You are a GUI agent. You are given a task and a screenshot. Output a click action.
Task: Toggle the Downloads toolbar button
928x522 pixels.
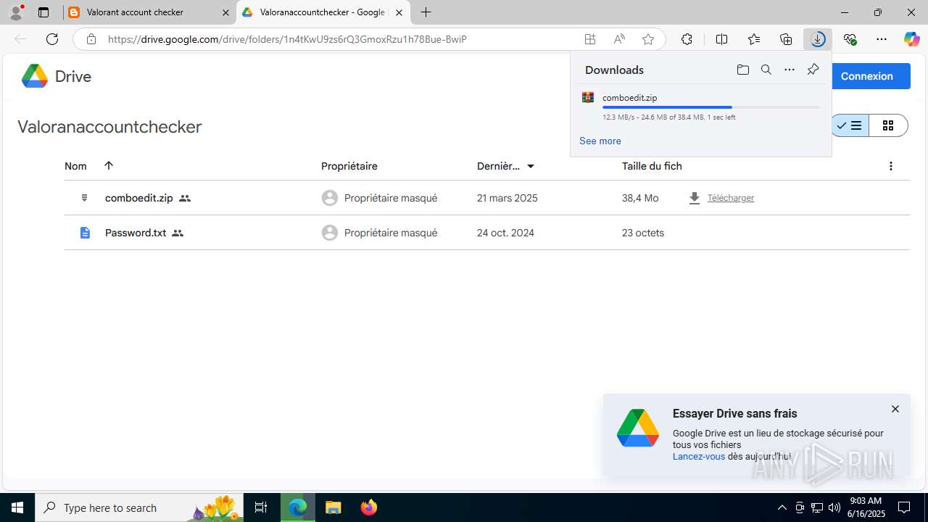click(x=818, y=39)
